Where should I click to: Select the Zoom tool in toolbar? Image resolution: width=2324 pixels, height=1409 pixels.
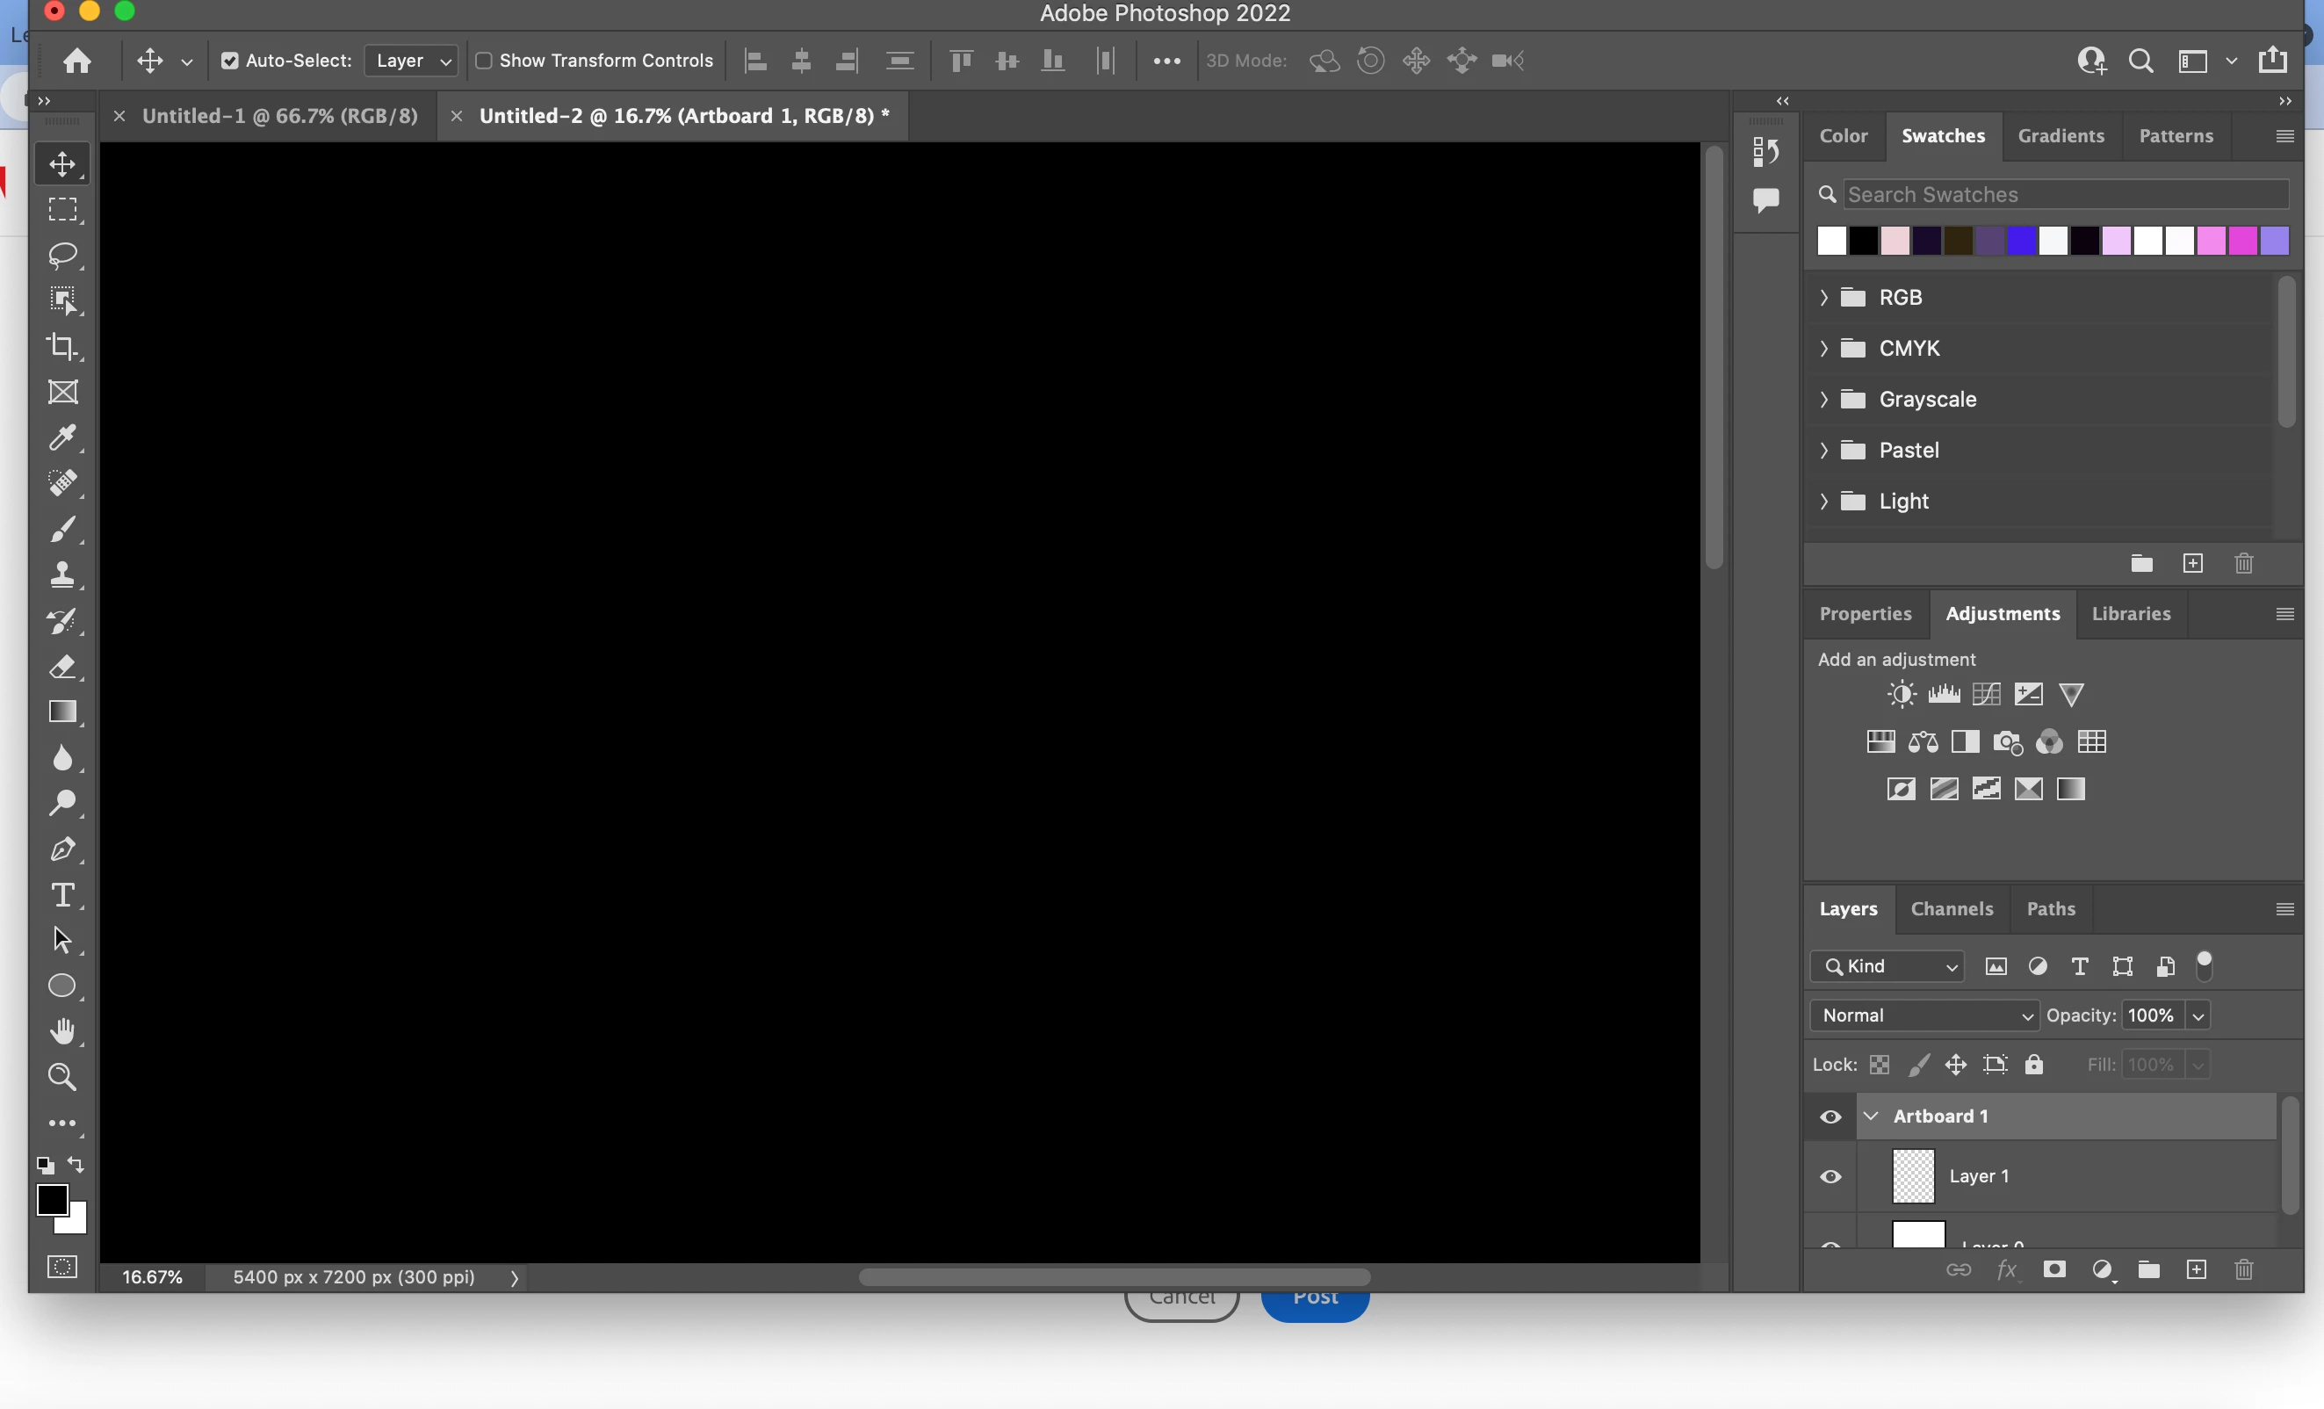click(x=62, y=1076)
